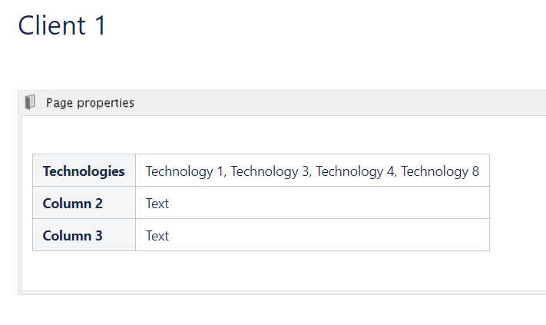Click 'Technology 3' in the Technologies row
The height and width of the screenshot is (325, 546).
pos(270,171)
